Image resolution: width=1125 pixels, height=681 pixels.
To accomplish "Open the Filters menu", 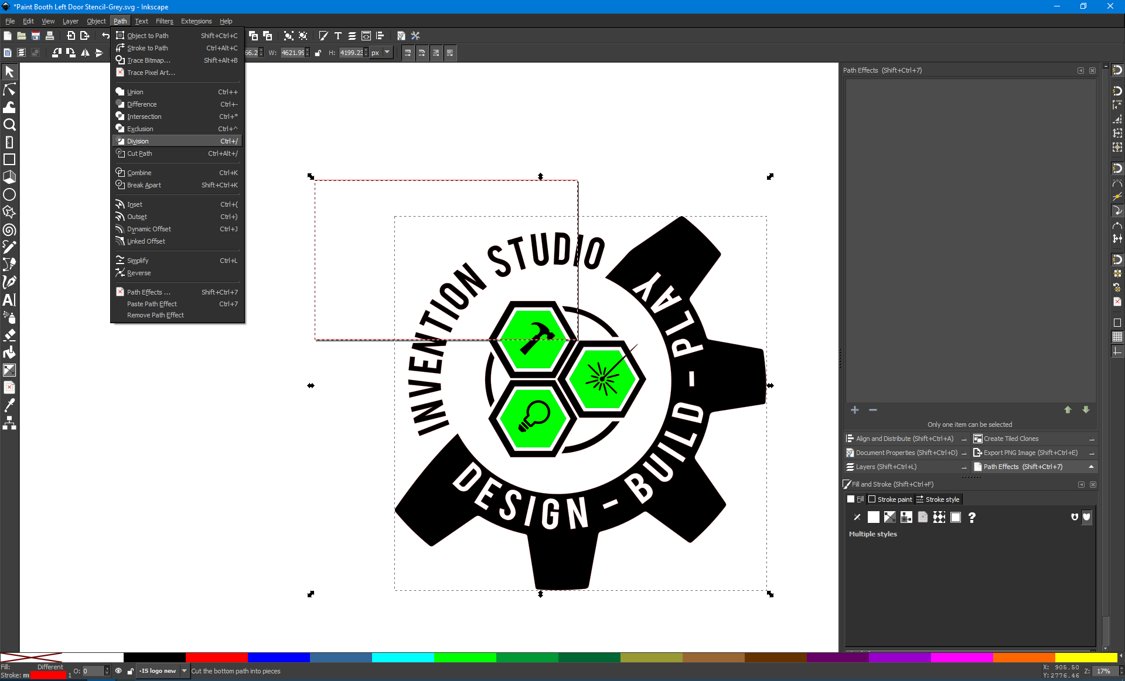I will point(165,21).
